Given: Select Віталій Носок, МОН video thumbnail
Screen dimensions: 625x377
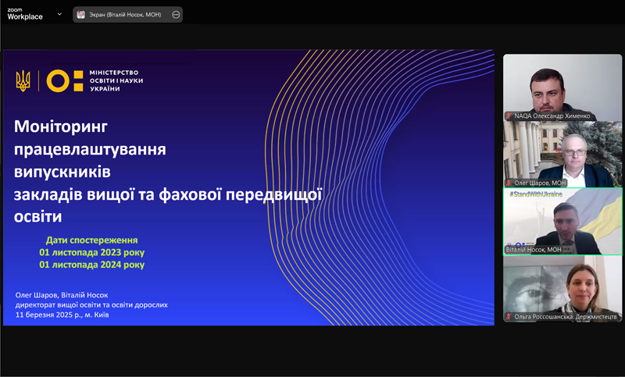Looking at the screenshot, I should pos(562,222).
